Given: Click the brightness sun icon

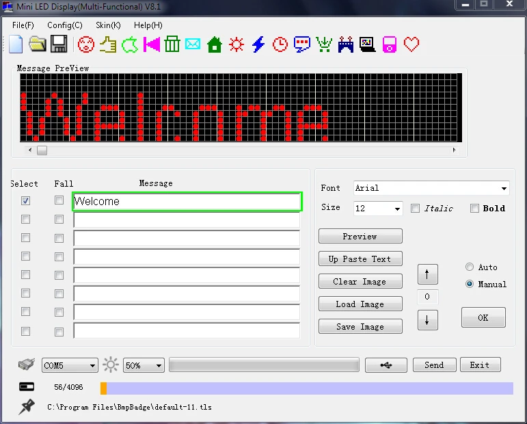Looking at the screenshot, I should (111, 365).
